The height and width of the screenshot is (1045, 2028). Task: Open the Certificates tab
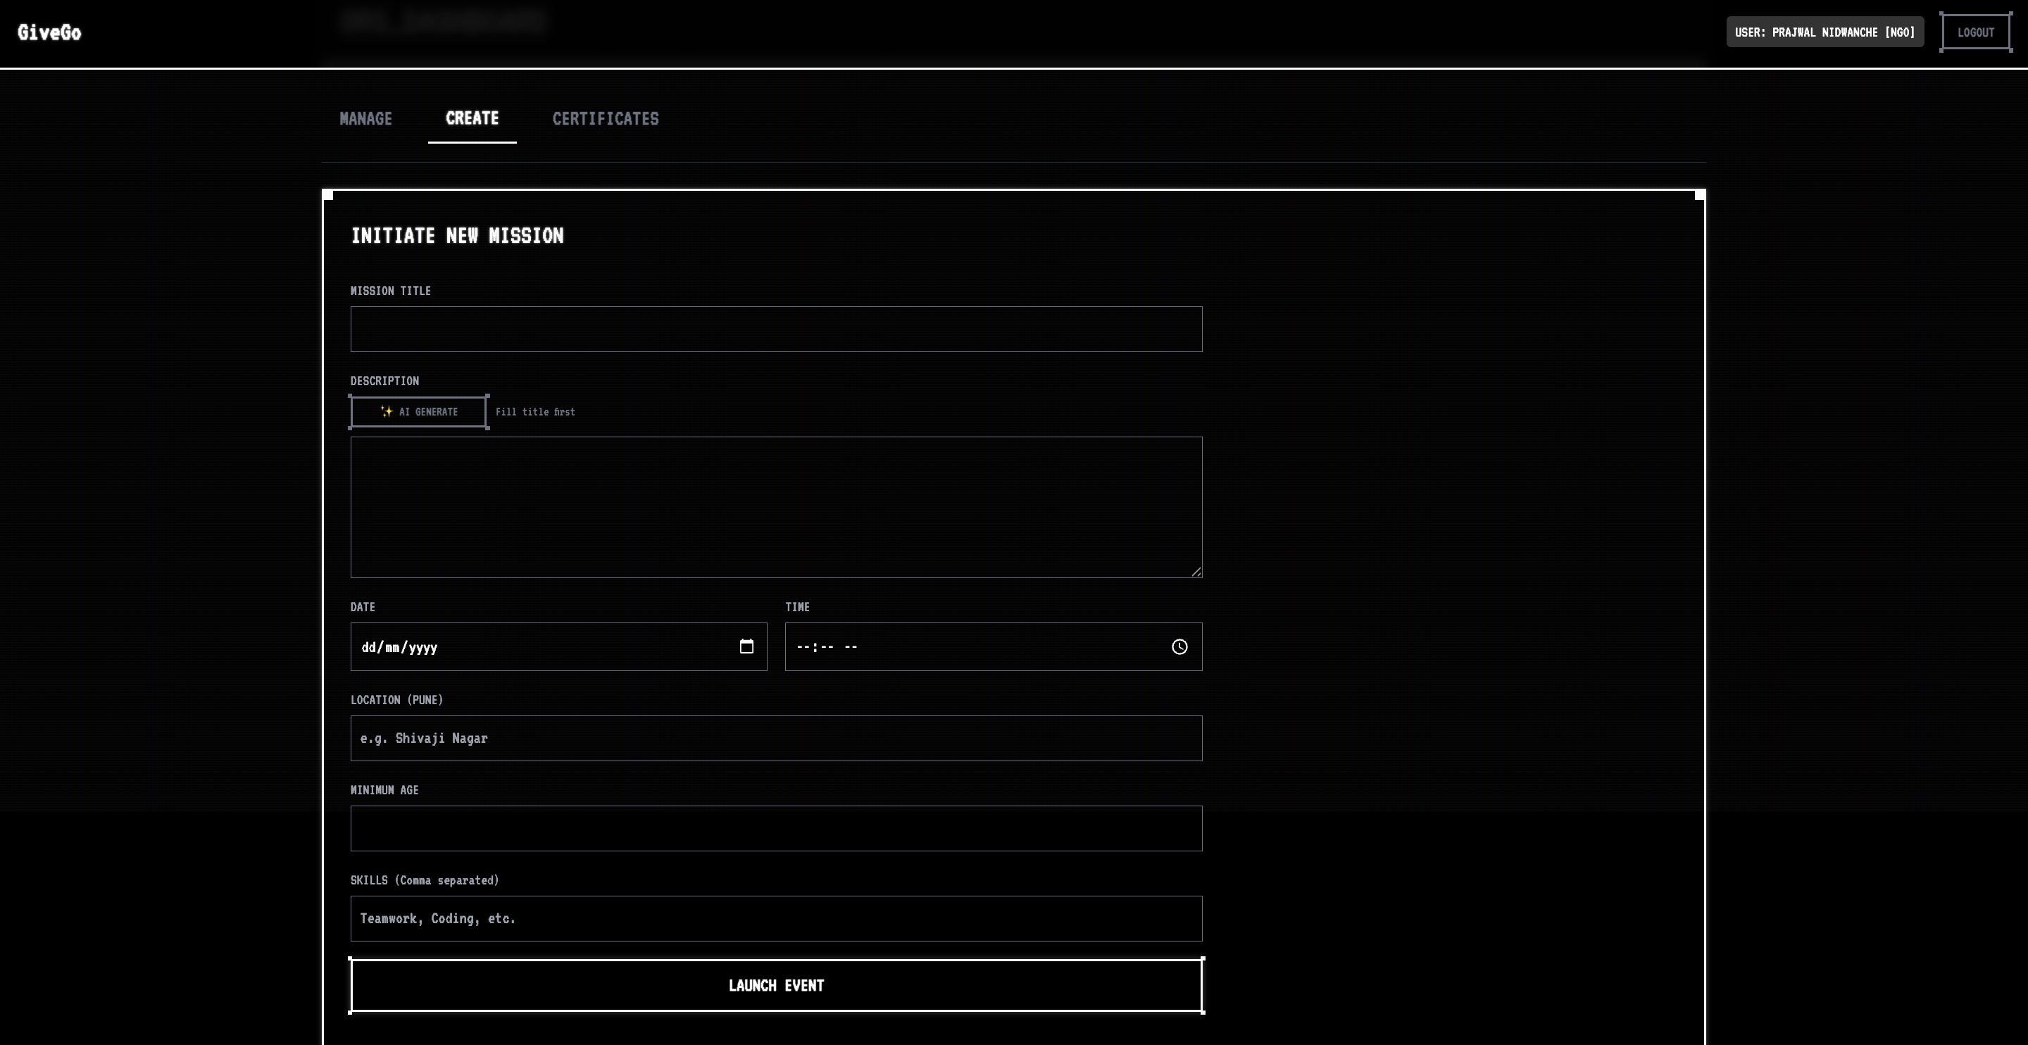tap(606, 119)
